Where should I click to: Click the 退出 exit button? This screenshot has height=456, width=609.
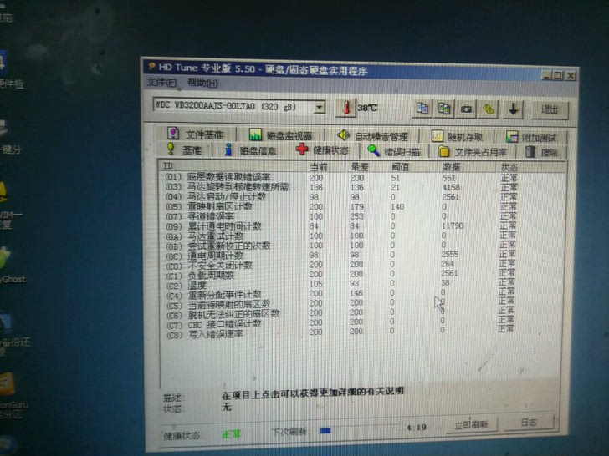point(549,110)
